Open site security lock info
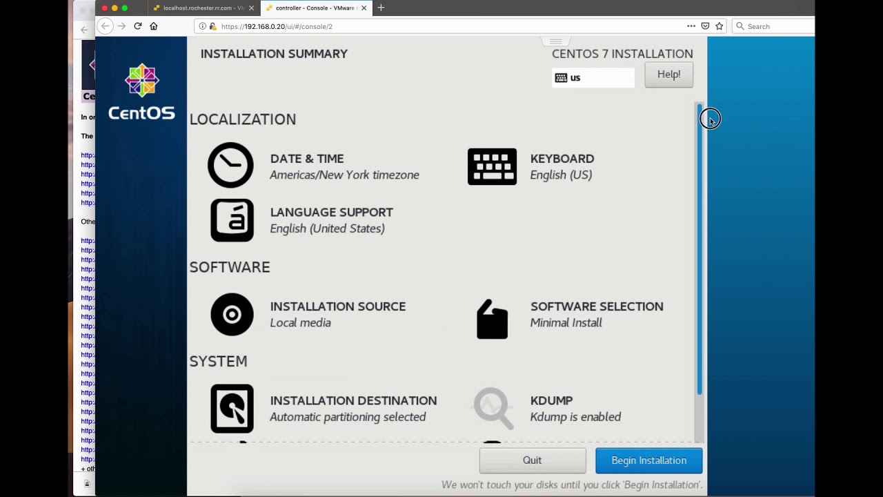883x497 pixels. click(212, 26)
